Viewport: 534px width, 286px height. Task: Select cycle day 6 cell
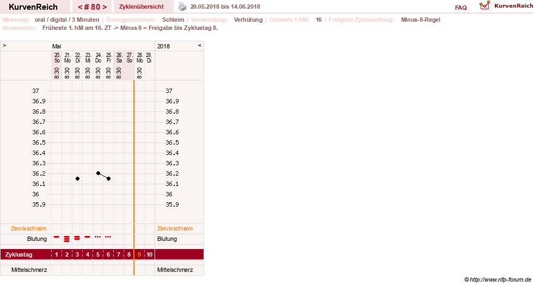pyautogui.click(x=108, y=254)
